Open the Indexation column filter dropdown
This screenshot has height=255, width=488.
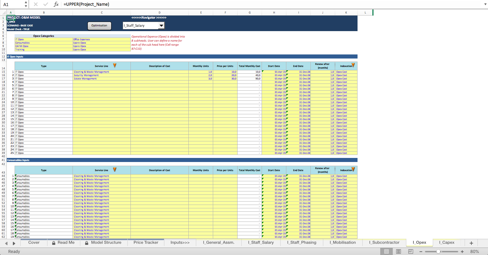click(354, 66)
